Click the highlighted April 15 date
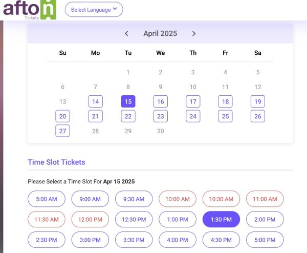Screen dimensions: 307x253 coord(128,101)
